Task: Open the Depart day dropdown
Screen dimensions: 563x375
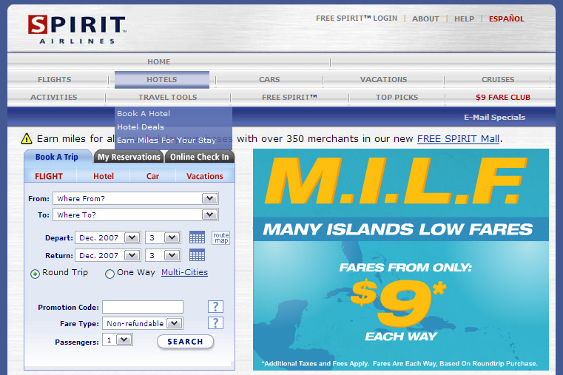Action: click(x=172, y=237)
